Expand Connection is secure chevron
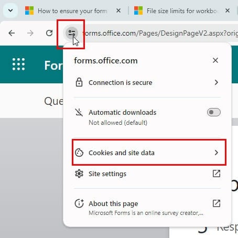The height and width of the screenshot is (238, 238). click(217, 82)
